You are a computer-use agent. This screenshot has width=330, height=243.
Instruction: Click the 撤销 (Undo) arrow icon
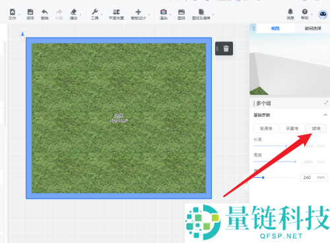45,12
